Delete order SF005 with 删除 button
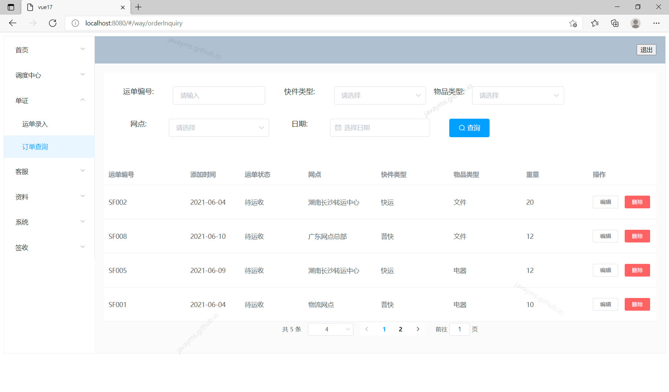669x392 pixels. click(637, 270)
